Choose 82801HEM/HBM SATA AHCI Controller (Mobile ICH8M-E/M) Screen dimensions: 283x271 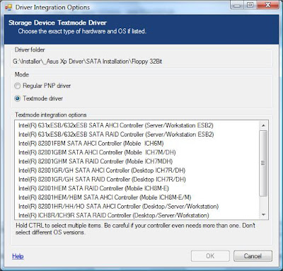[x=137, y=197]
